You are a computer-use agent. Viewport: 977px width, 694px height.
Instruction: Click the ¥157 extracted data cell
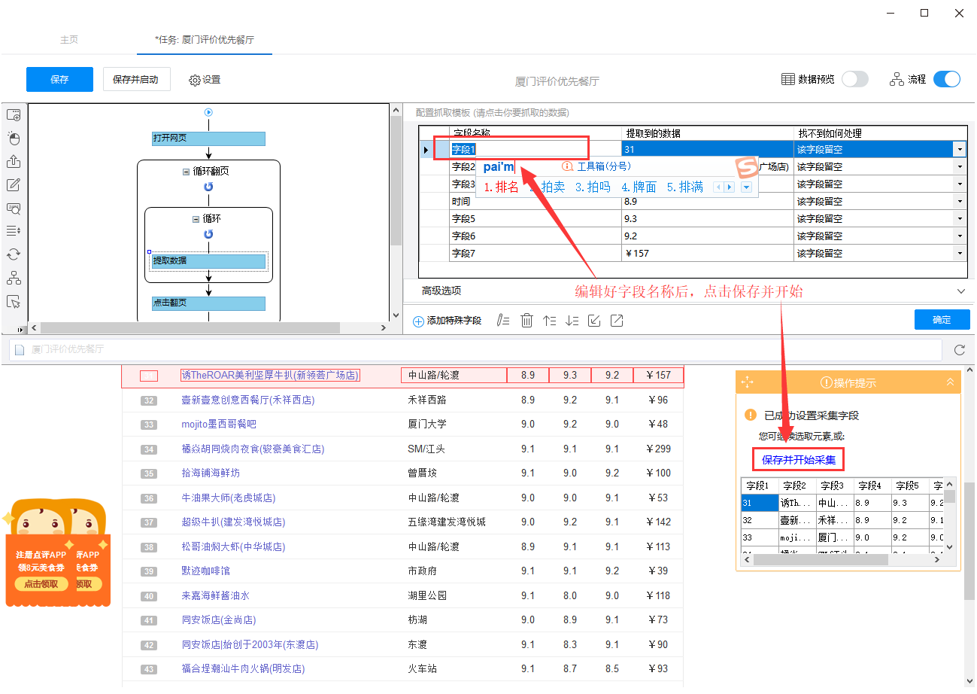[x=708, y=254]
